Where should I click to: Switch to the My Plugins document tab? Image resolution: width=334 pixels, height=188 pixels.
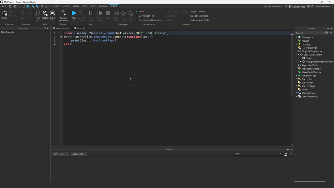click(x=61, y=28)
